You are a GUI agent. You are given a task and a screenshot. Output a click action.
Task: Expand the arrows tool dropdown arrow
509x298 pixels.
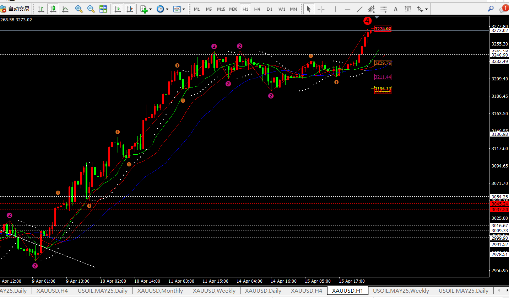click(x=426, y=9)
